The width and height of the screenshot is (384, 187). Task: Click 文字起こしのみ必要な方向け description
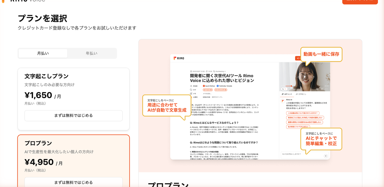(50, 85)
